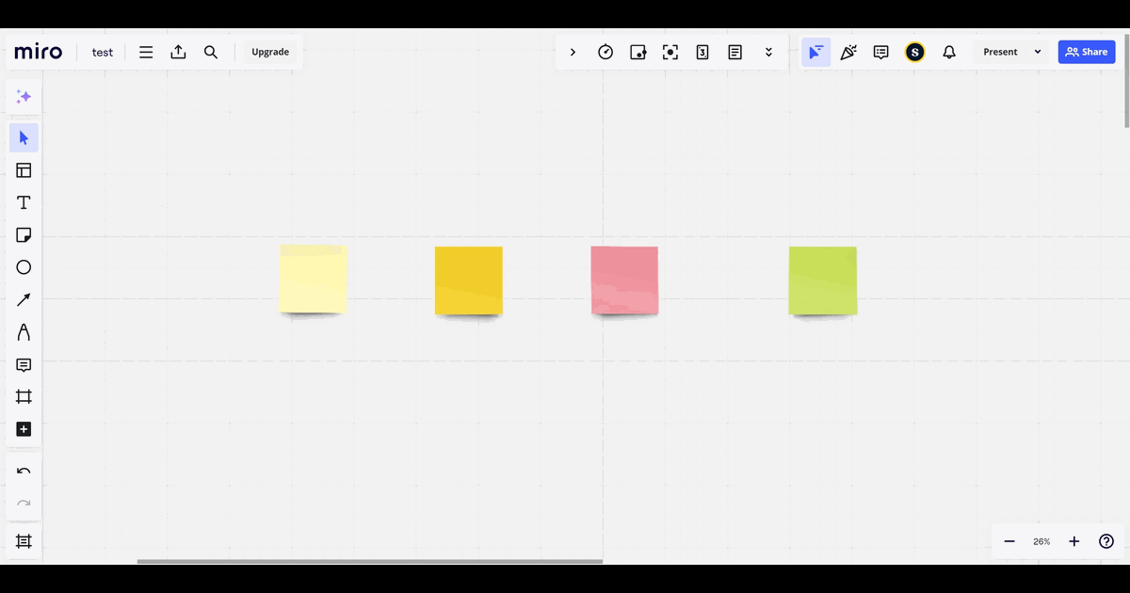This screenshot has height=593, width=1130.
Task: Click the Redo arrow
Action: pyautogui.click(x=24, y=503)
